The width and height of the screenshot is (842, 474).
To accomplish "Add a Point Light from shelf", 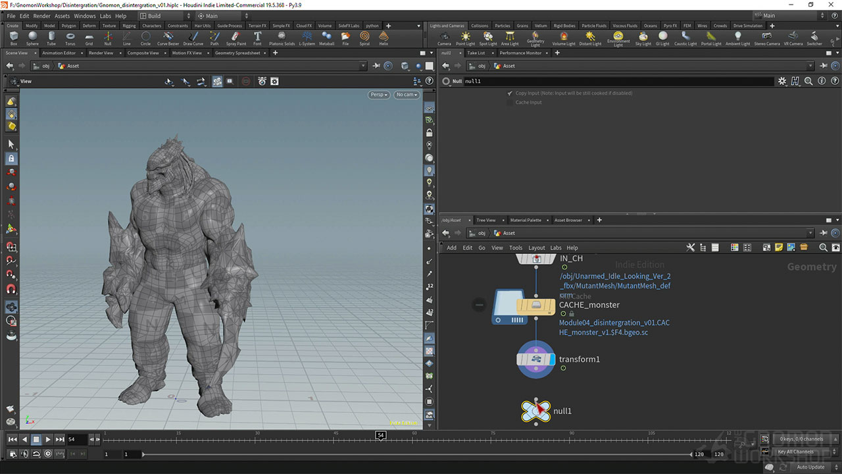I will coord(465,38).
